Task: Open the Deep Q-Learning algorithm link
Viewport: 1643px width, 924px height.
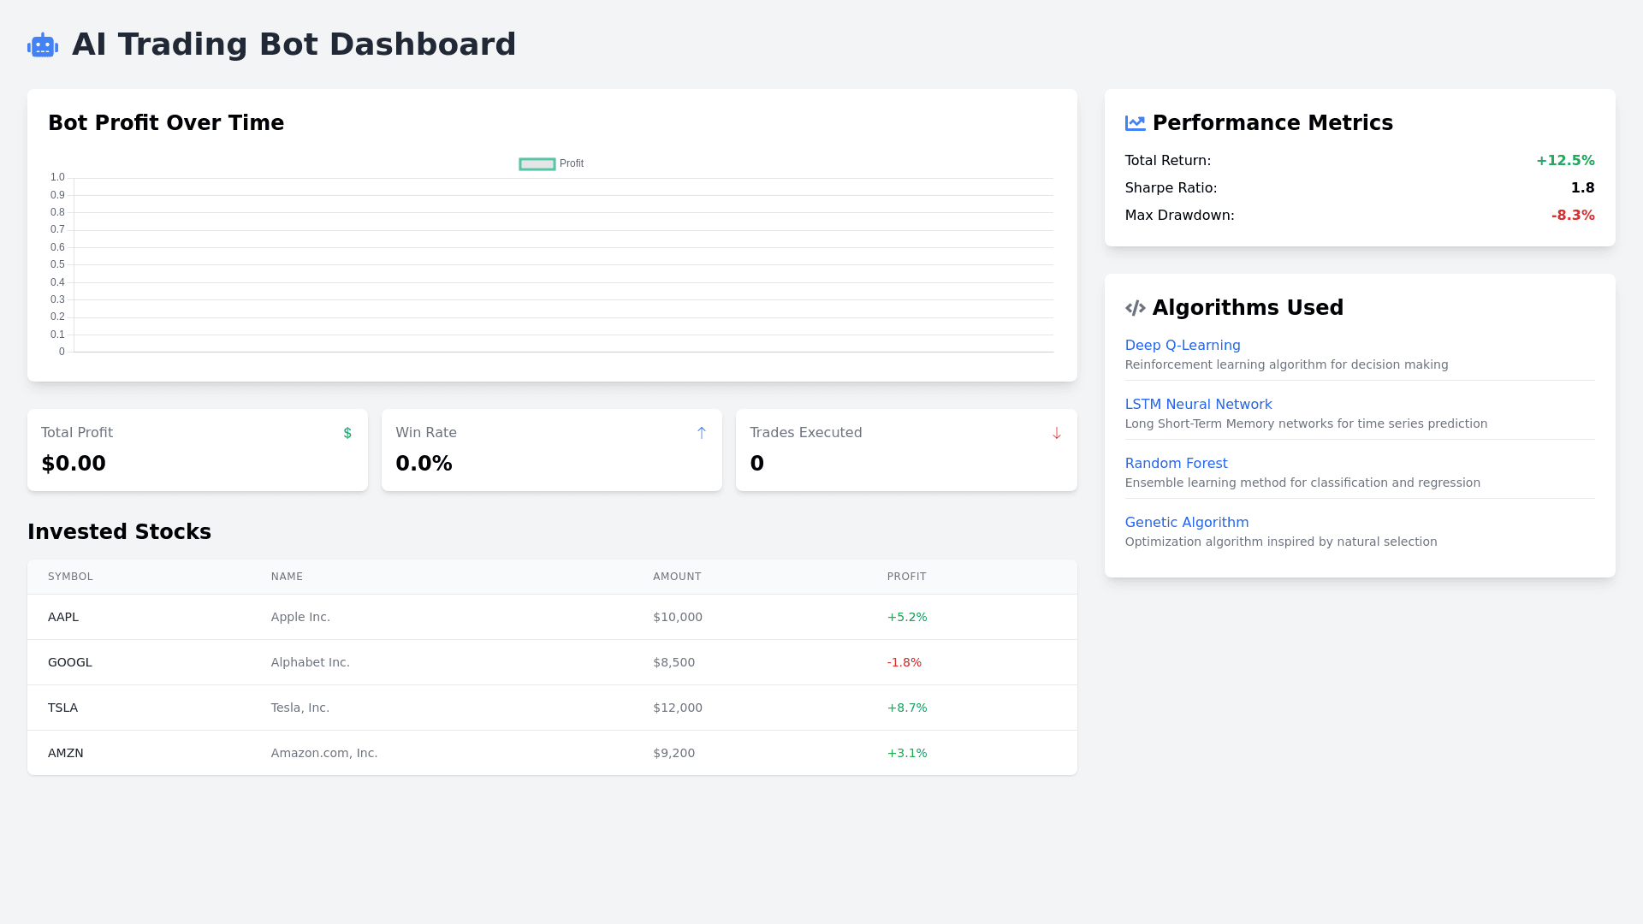Action: coord(1182,346)
